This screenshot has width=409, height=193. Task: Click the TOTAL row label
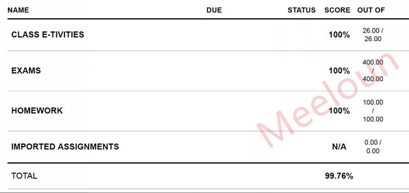(24, 176)
